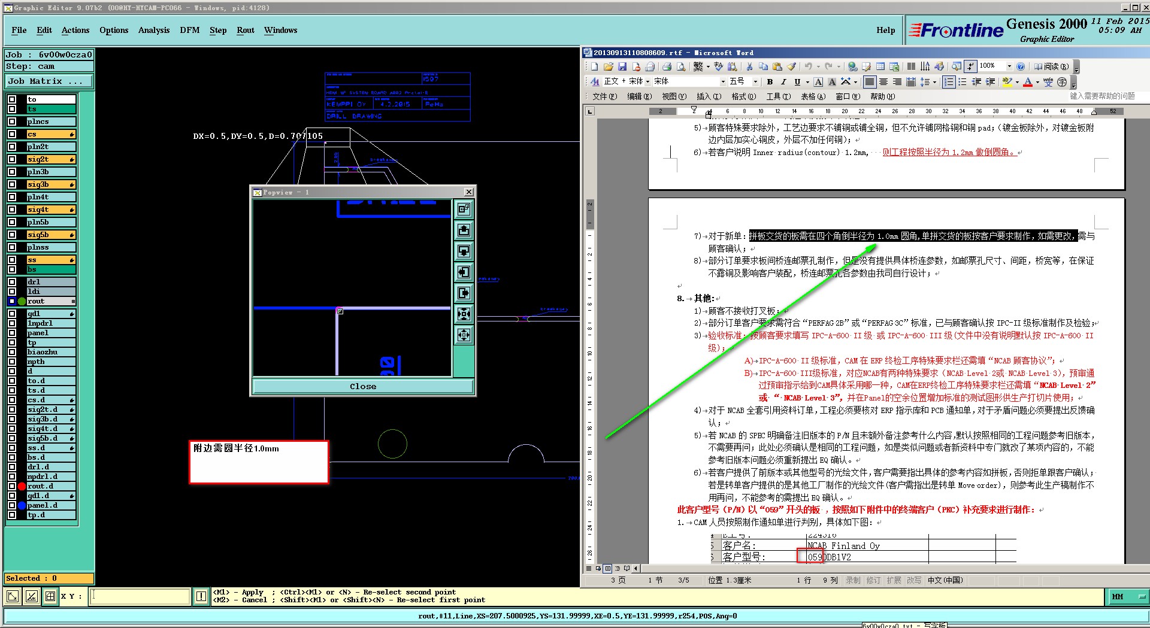
Task: Click the grid icon beside XY label
Action: click(x=50, y=596)
